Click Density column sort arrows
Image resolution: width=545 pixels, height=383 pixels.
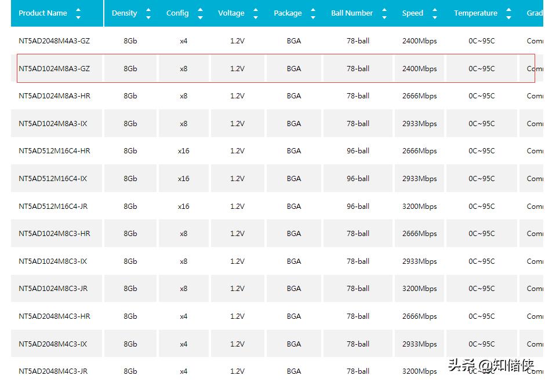coord(148,13)
